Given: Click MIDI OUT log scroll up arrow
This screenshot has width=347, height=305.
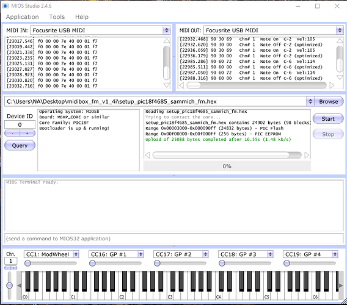Looking at the screenshot, I should 340,40.
